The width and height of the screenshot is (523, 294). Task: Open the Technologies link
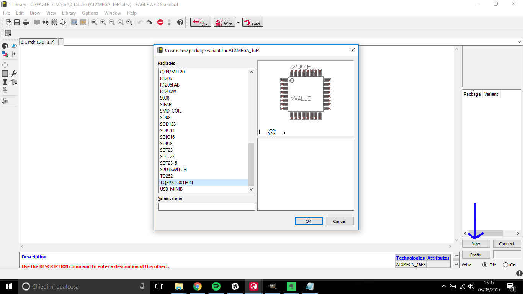pos(410,258)
